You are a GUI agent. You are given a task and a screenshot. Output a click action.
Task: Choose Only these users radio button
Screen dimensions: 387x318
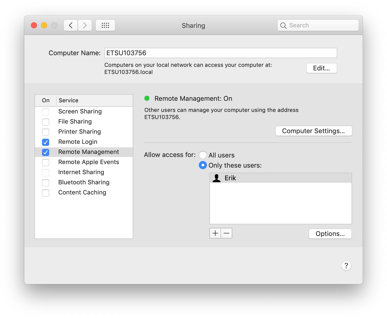tap(203, 165)
